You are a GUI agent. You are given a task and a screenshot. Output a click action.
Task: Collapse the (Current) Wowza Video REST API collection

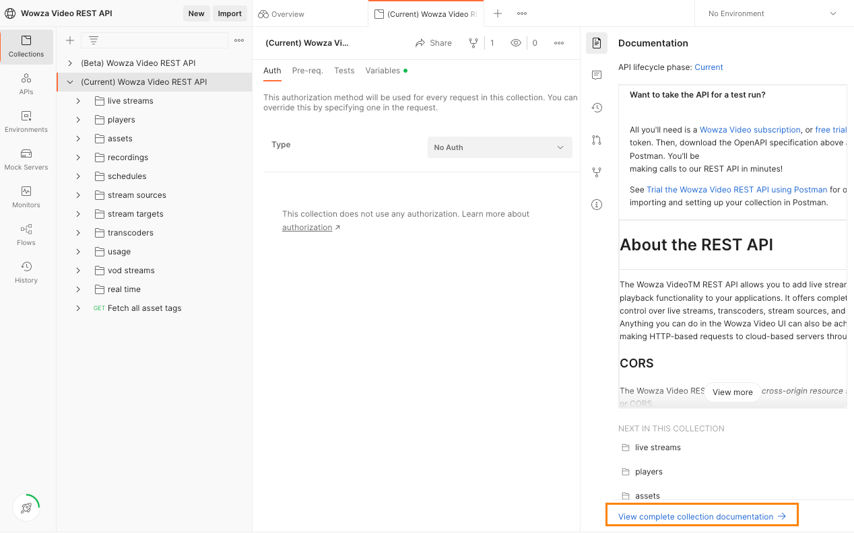point(70,82)
